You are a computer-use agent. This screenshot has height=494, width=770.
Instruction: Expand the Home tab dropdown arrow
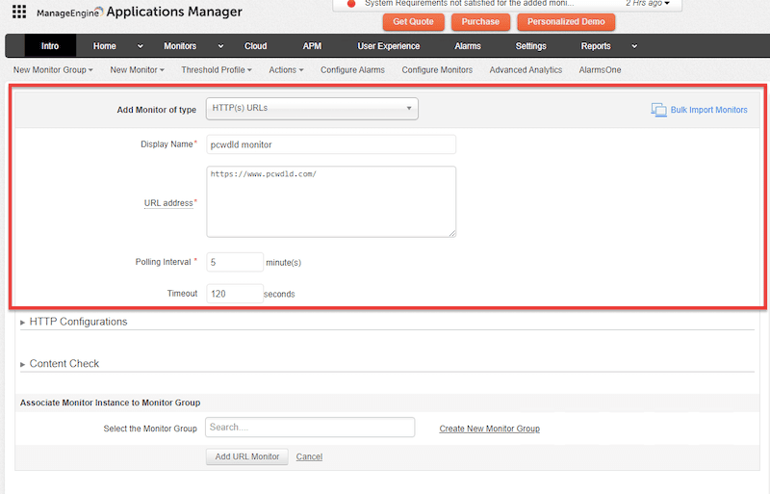click(x=140, y=46)
